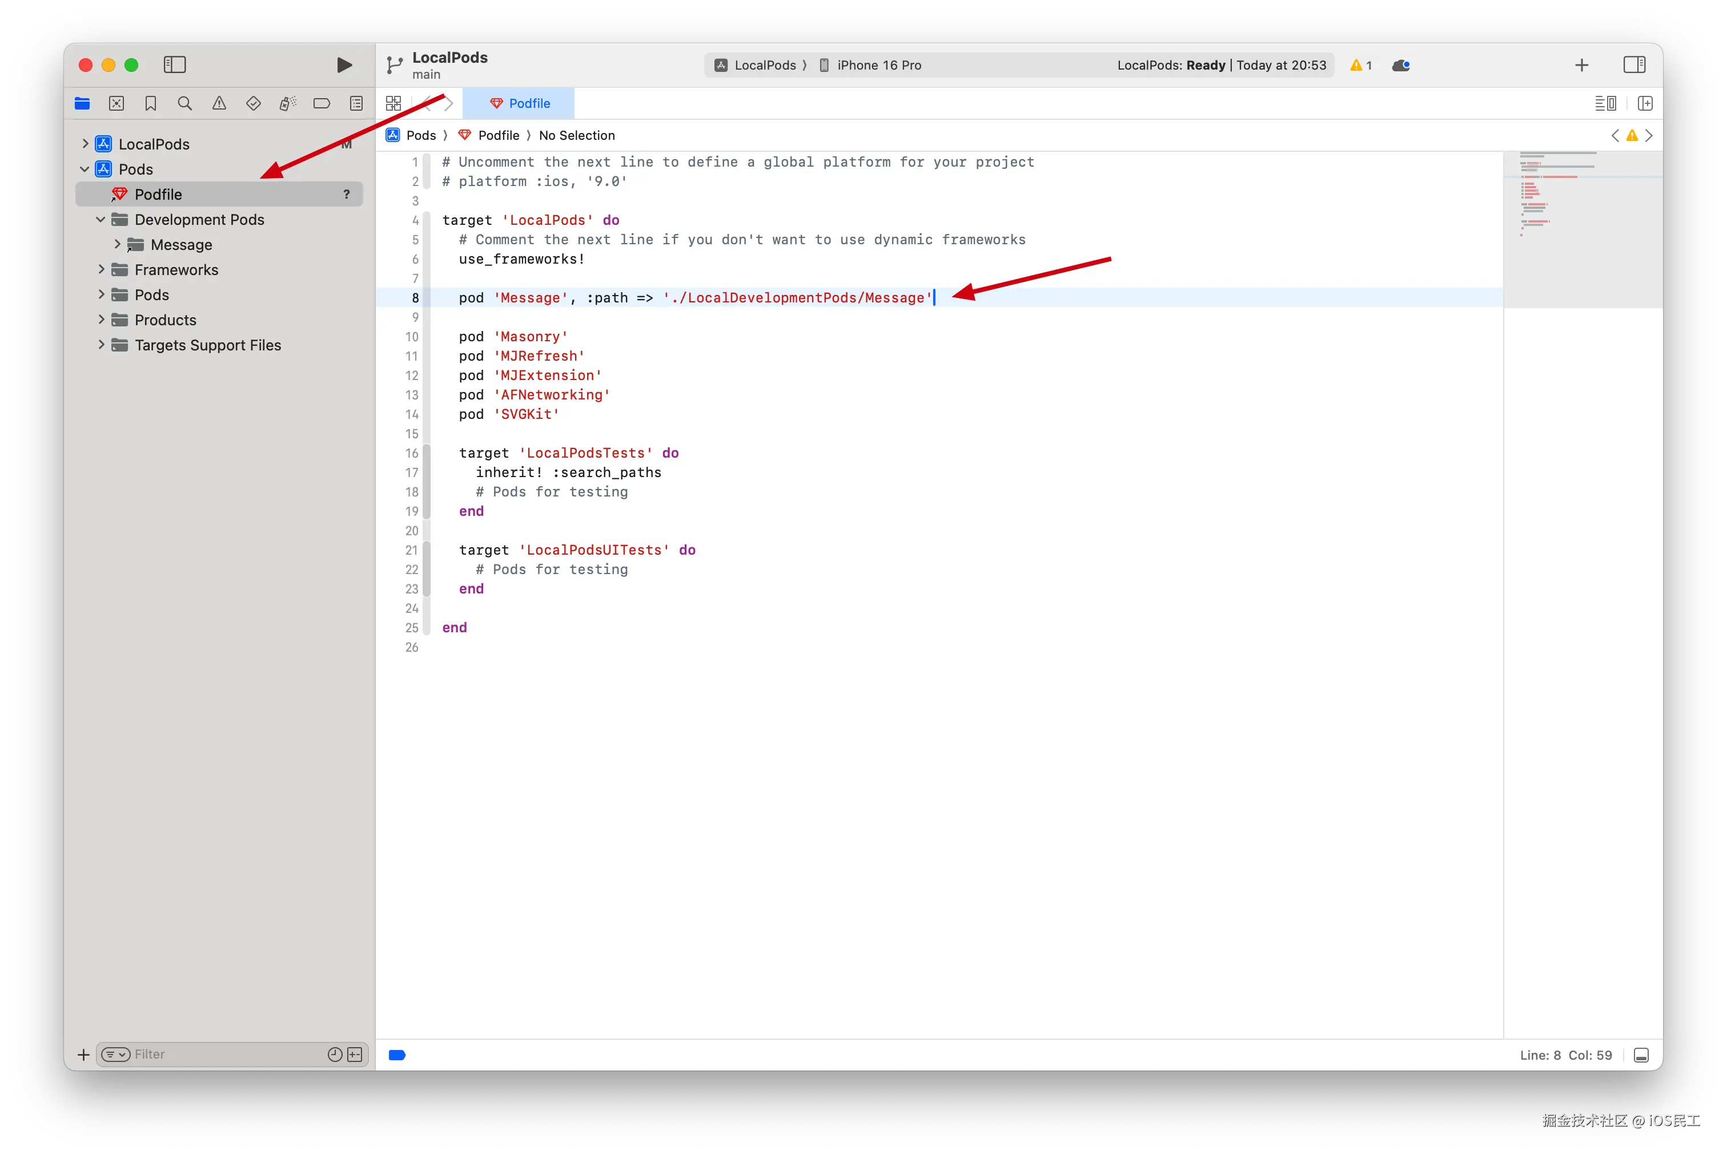Screen dimensions: 1727x1155
Task: Click Pods in the jump bar
Action: point(421,136)
